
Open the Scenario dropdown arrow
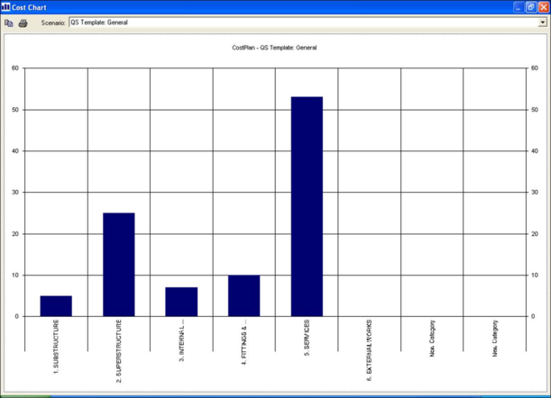[x=542, y=23]
